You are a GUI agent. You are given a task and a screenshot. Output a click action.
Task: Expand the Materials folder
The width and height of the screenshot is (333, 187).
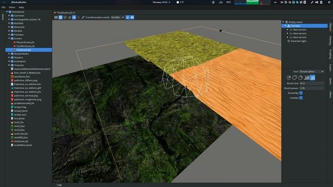click(x=9, y=27)
